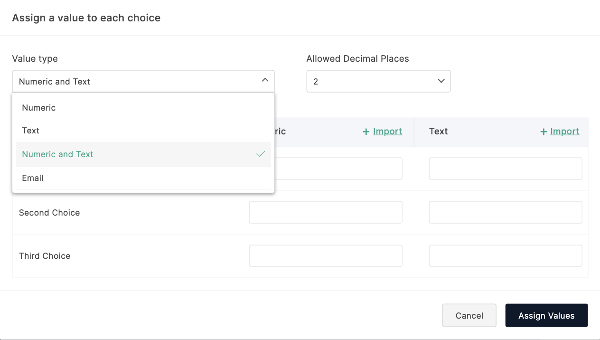This screenshot has height=340, width=600.
Task: Click the plus icon beside Text column Import
Action: pyautogui.click(x=544, y=132)
